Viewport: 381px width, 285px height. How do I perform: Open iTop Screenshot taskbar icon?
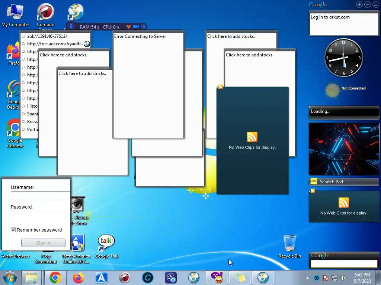(x=170, y=278)
